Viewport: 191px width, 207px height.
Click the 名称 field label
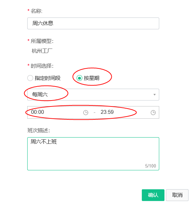(37, 11)
